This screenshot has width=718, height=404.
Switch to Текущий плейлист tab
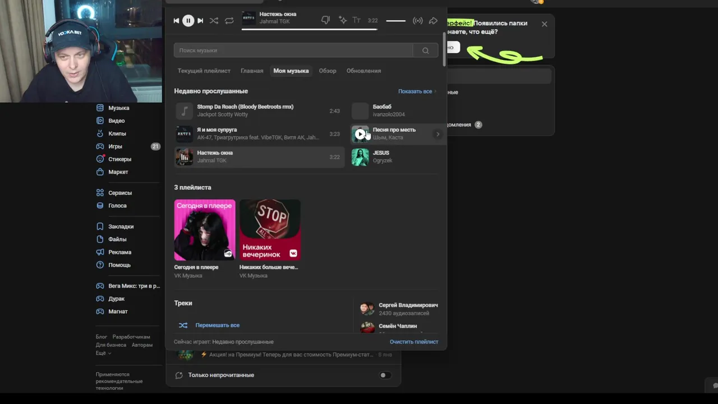204,71
